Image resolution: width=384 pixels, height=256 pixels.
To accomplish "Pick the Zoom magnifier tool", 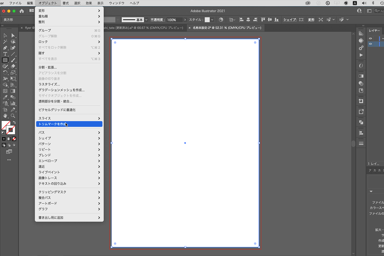I will point(13,116).
